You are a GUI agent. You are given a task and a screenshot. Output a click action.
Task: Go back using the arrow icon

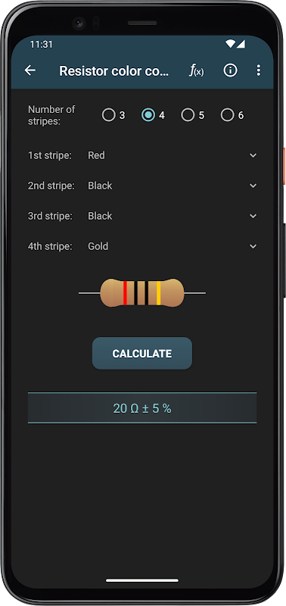[x=30, y=70]
